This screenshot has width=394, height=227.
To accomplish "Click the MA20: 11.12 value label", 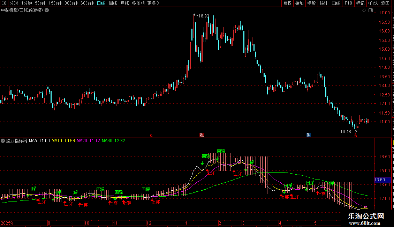I will coord(88,141).
